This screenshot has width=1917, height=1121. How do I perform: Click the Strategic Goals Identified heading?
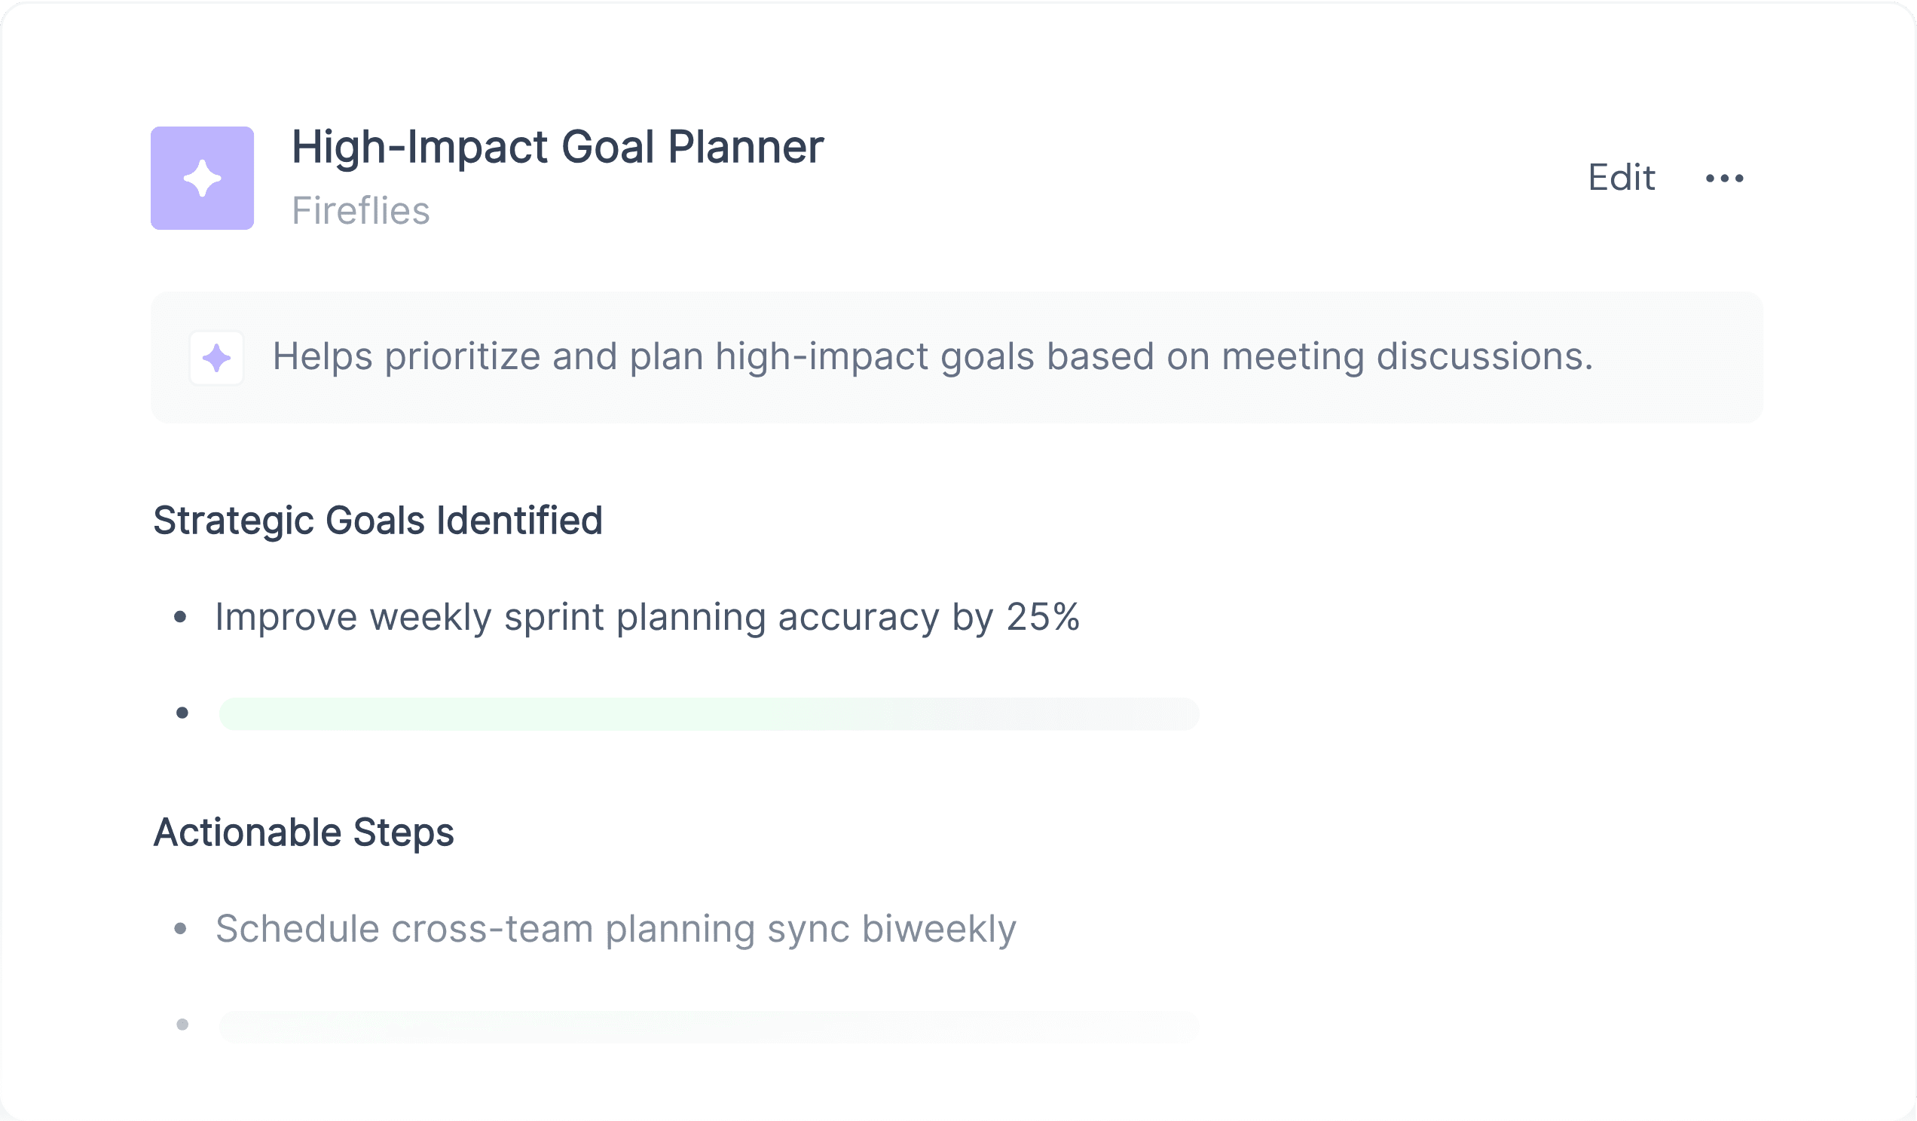378,521
